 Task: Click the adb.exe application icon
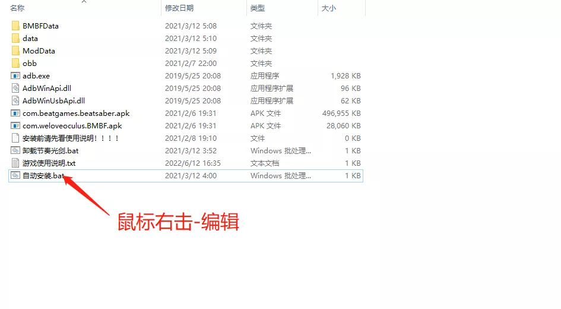click(x=15, y=76)
